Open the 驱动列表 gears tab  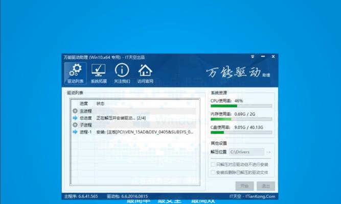coord(75,73)
